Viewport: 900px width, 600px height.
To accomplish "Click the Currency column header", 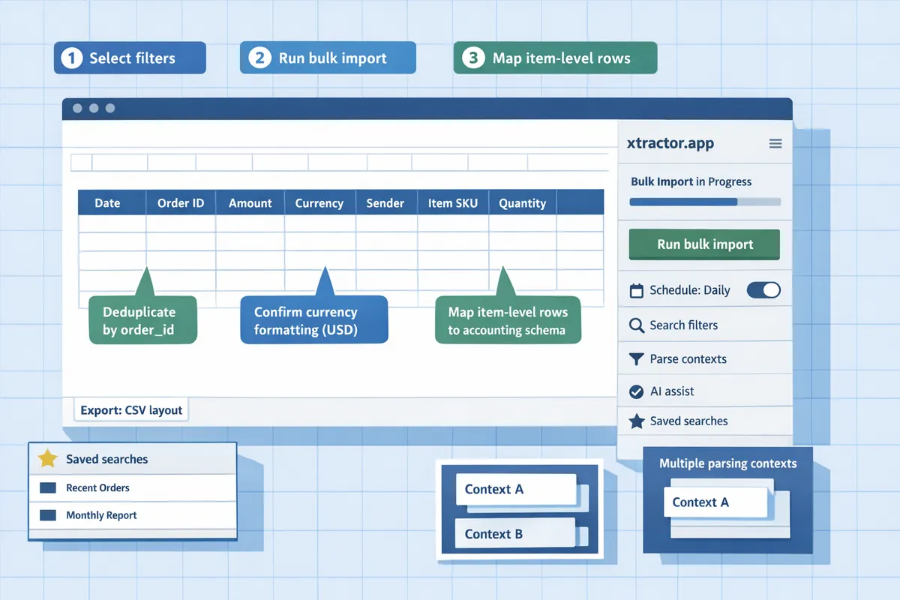I will click(319, 202).
